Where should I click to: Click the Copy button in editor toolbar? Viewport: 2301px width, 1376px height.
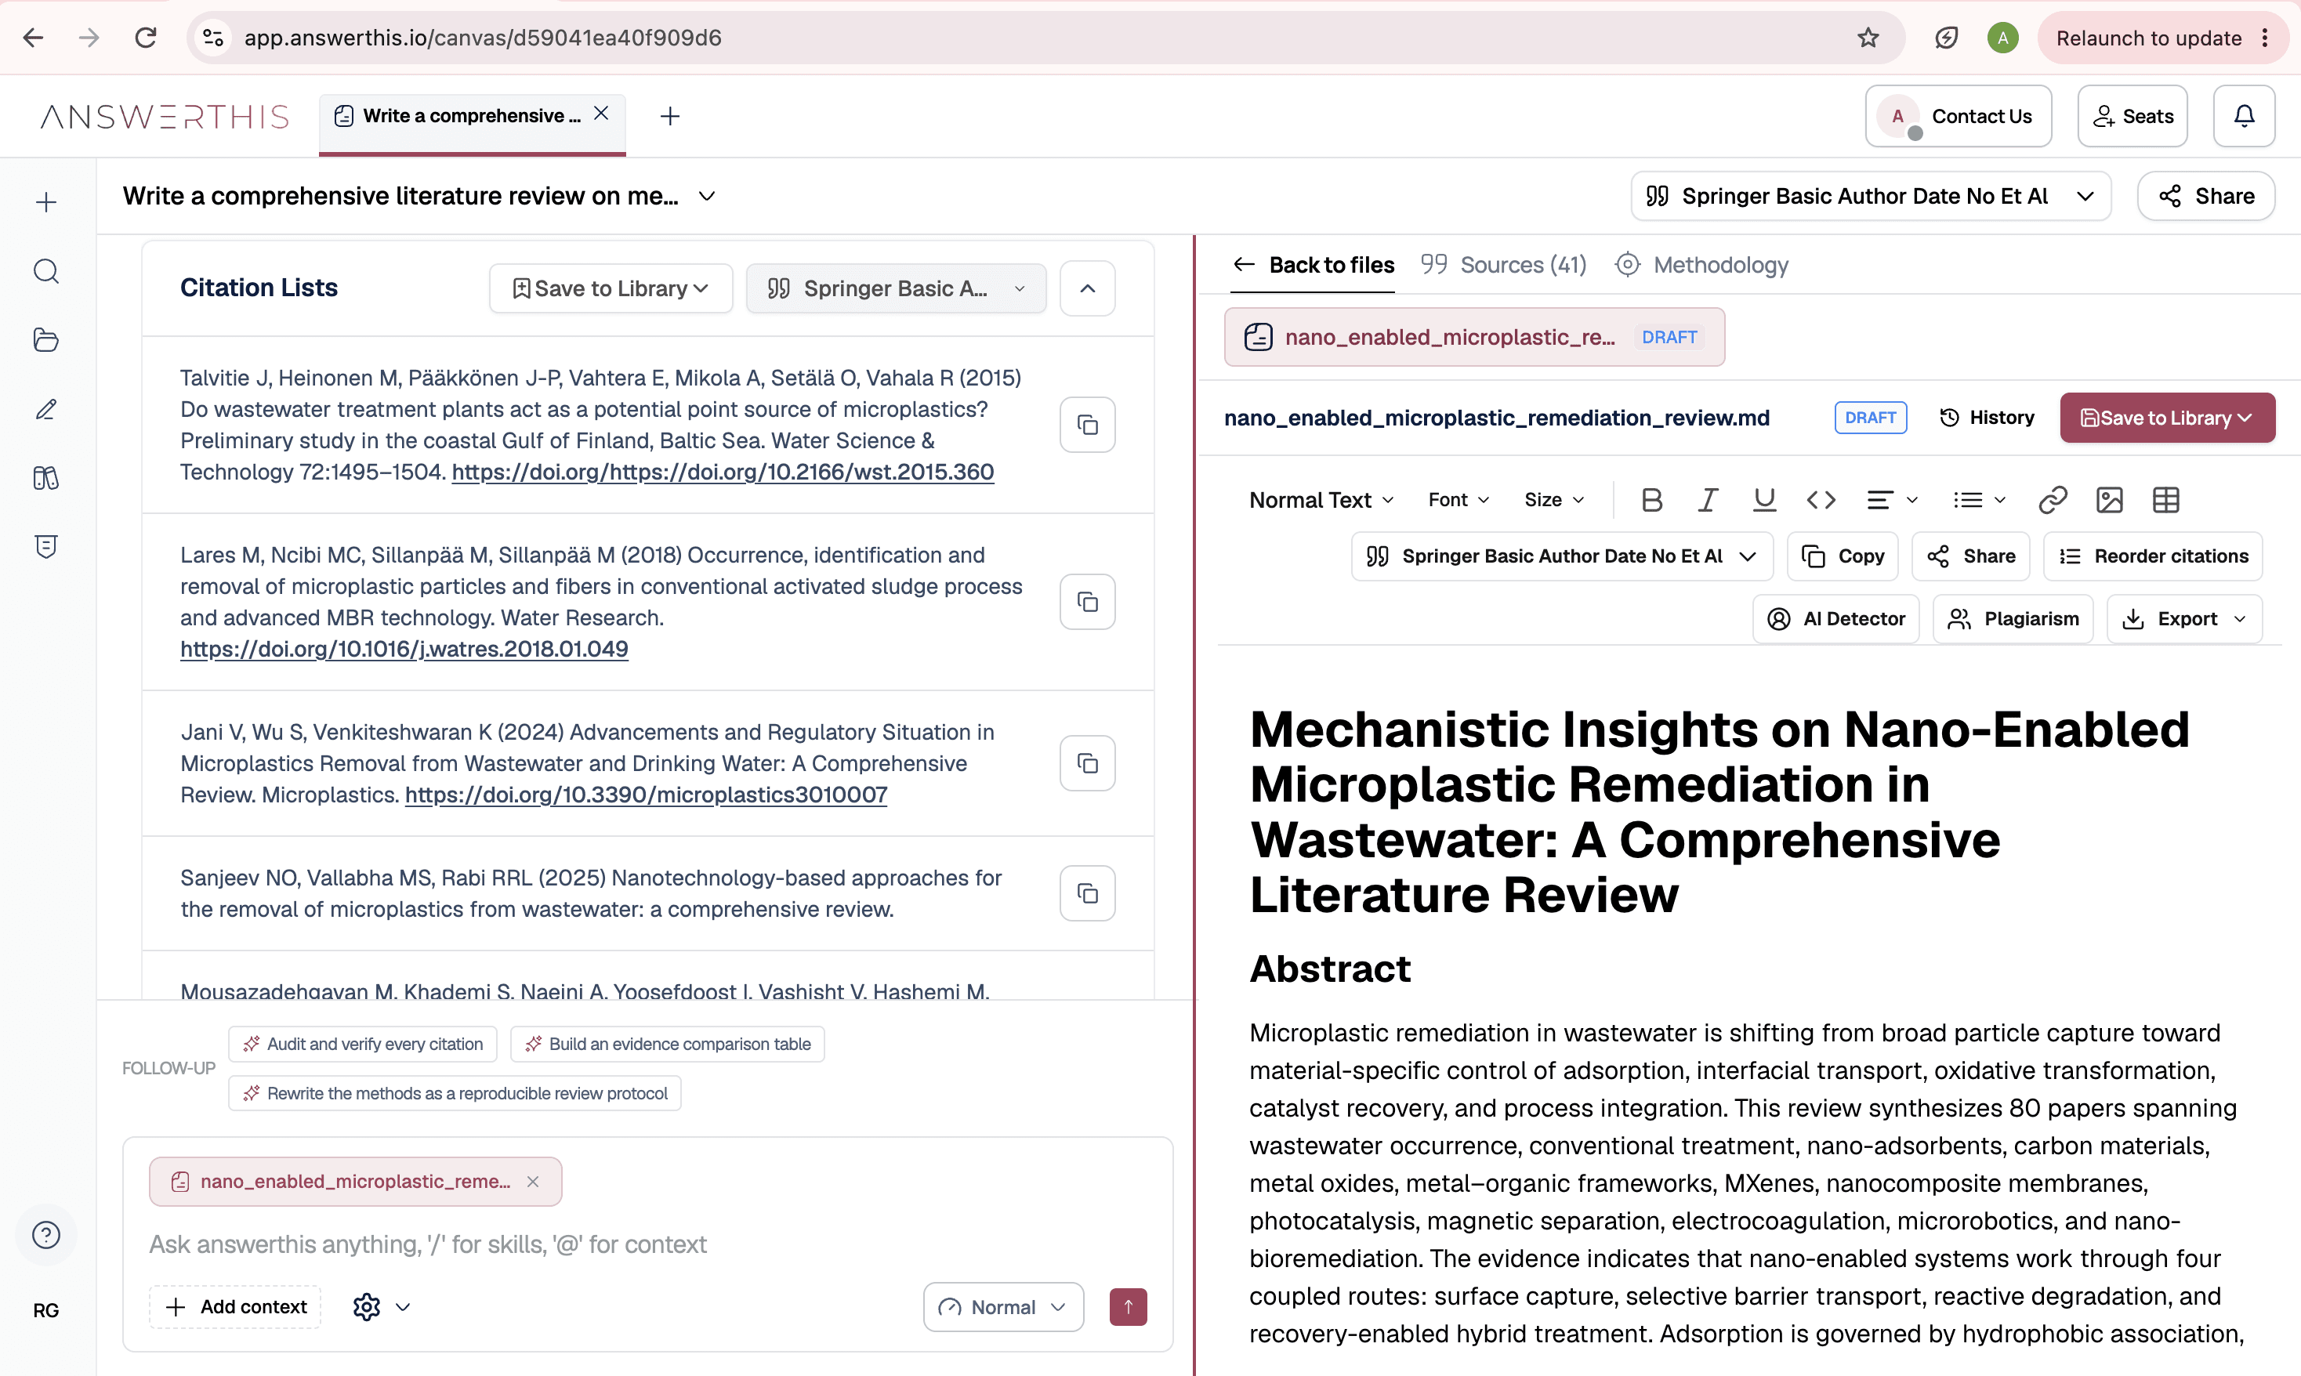[x=1842, y=556]
